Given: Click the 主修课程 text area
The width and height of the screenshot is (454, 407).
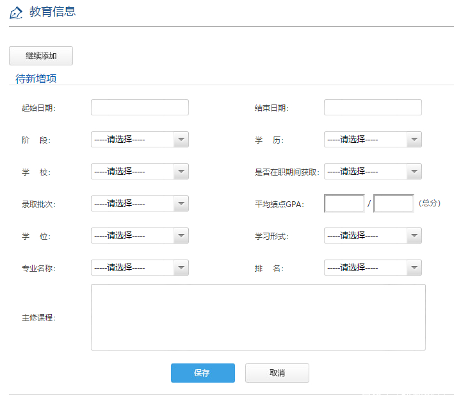Looking at the screenshot, I should 258,317.
